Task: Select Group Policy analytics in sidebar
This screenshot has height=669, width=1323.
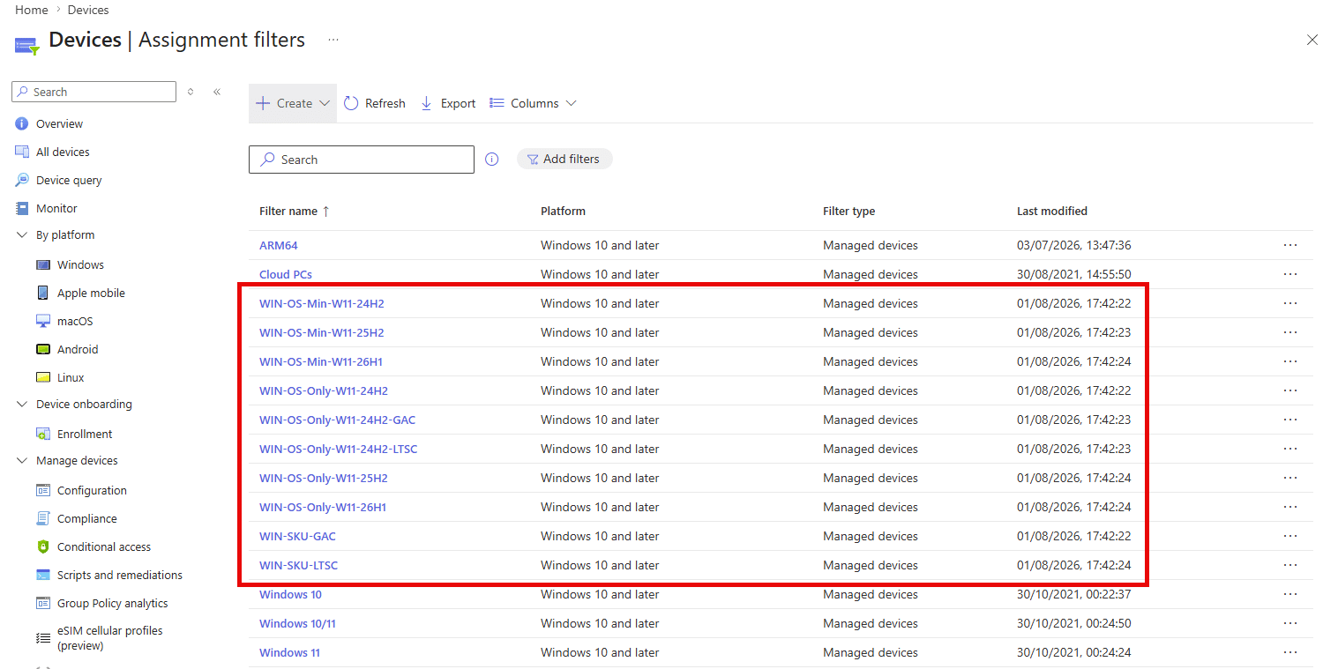Action: tap(113, 603)
